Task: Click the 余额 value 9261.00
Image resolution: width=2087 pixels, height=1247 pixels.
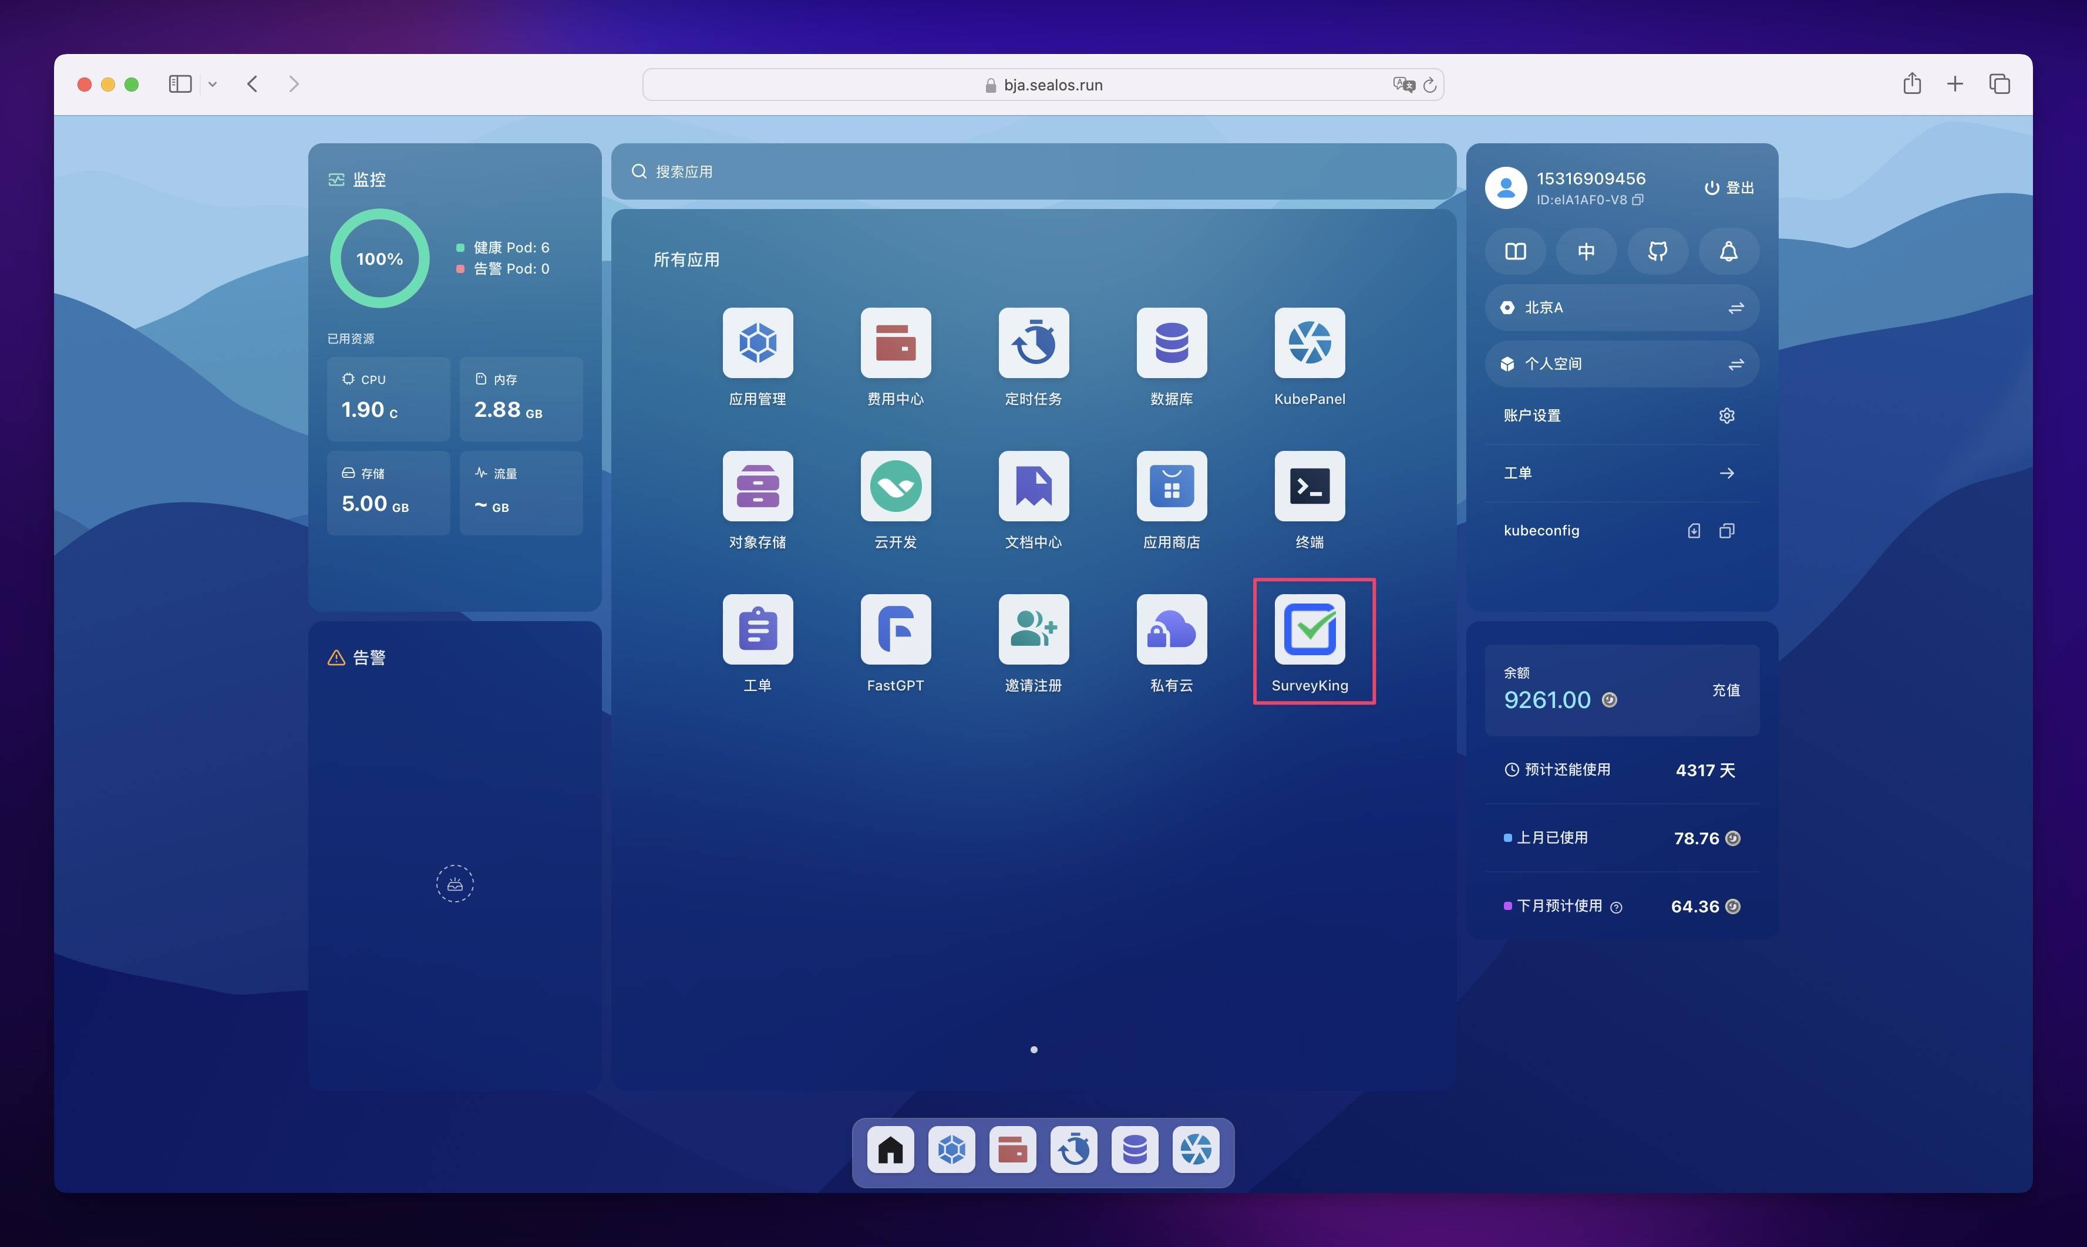Action: [1547, 700]
